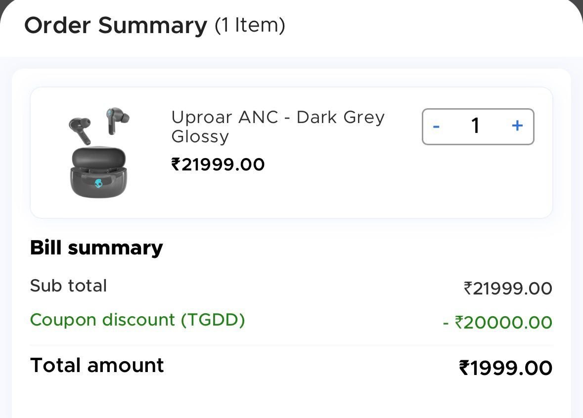
Task: Select the Sub total label
Action: 68,286
